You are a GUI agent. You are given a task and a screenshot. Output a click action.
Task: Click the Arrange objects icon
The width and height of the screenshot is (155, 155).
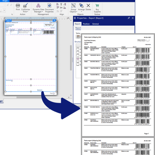(81, 5)
